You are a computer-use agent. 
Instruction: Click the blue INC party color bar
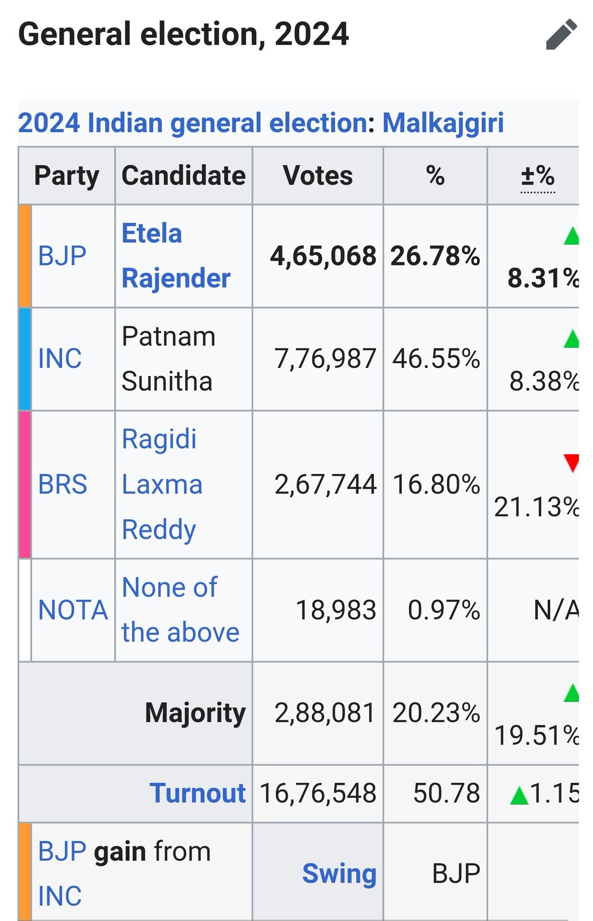point(25,358)
